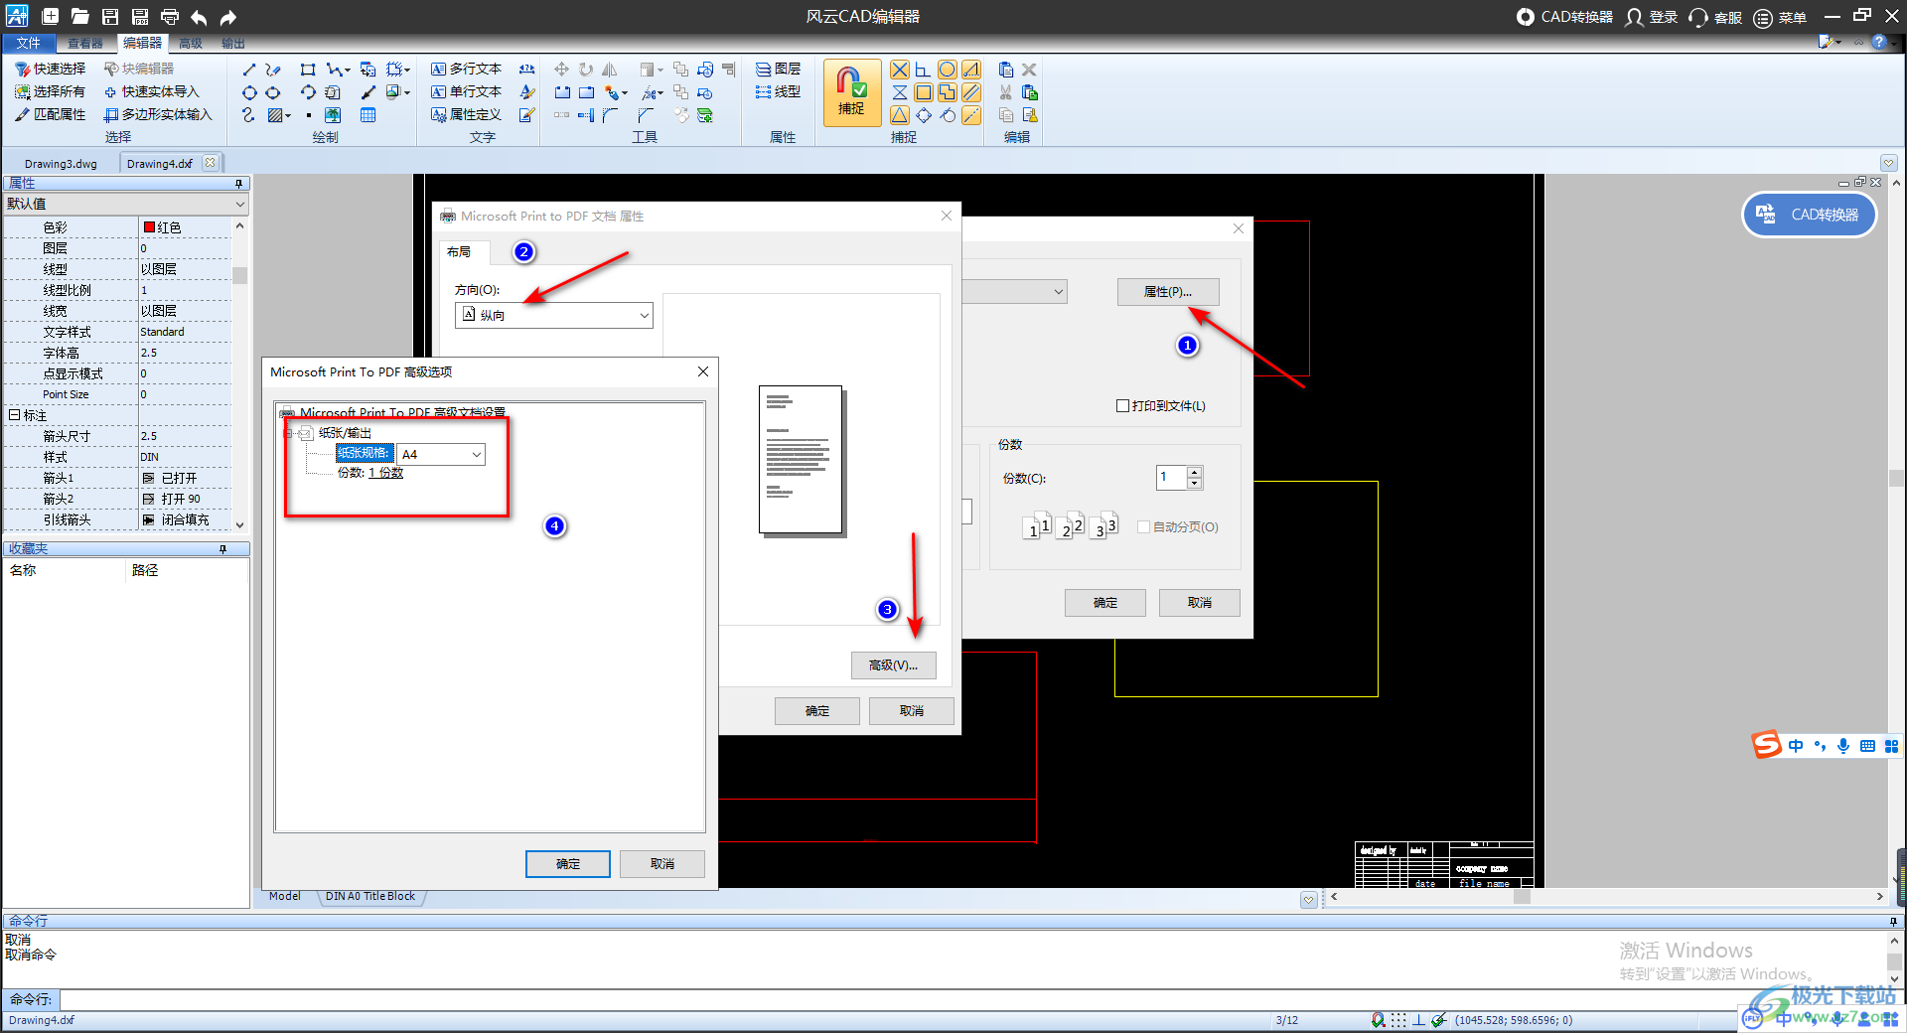The width and height of the screenshot is (1907, 1033).
Task: Click the 属性(P)... button
Action: (x=1168, y=292)
